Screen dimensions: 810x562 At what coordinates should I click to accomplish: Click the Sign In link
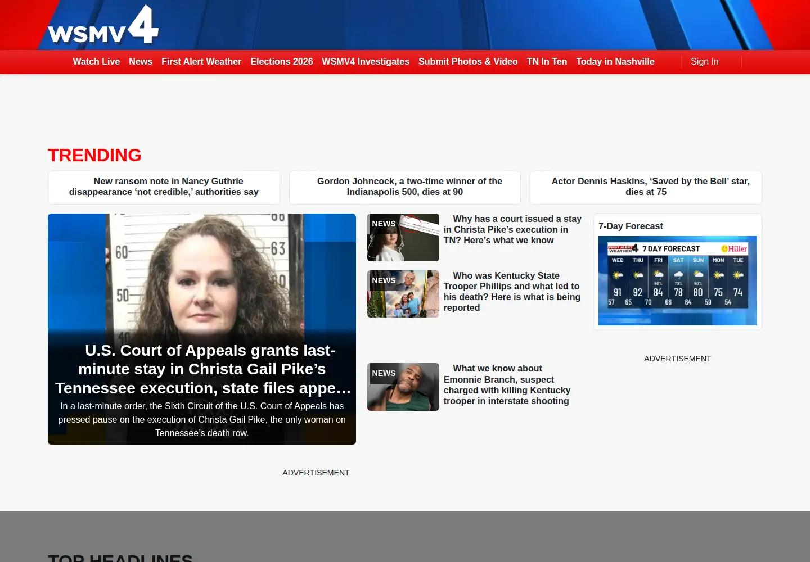[x=705, y=62]
